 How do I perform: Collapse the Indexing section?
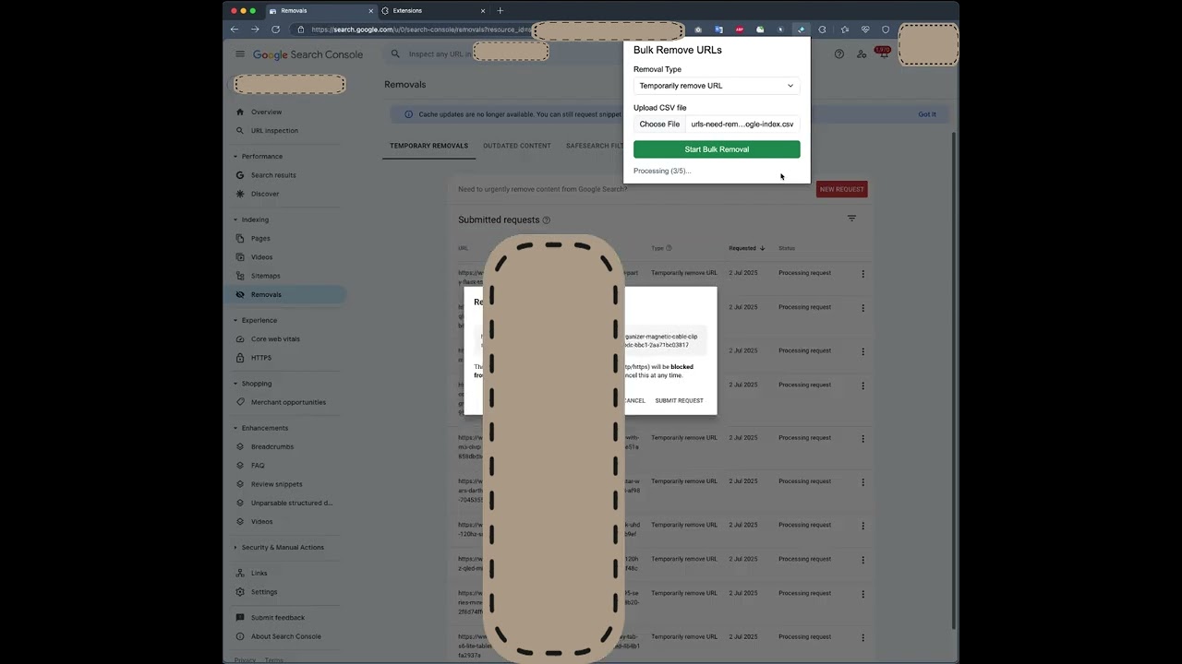[x=235, y=219]
